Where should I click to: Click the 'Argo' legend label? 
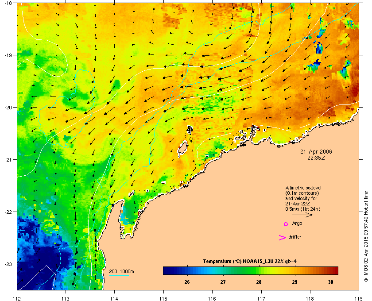click(297, 224)
